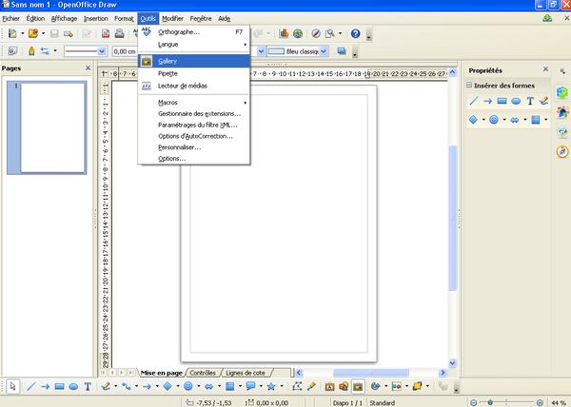Toggle the Edit Points tool
This screenshot has width=571, height=407.
click(x=297, y=386)
